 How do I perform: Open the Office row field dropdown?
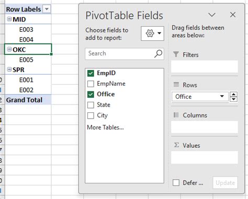[x=222, y=96]
